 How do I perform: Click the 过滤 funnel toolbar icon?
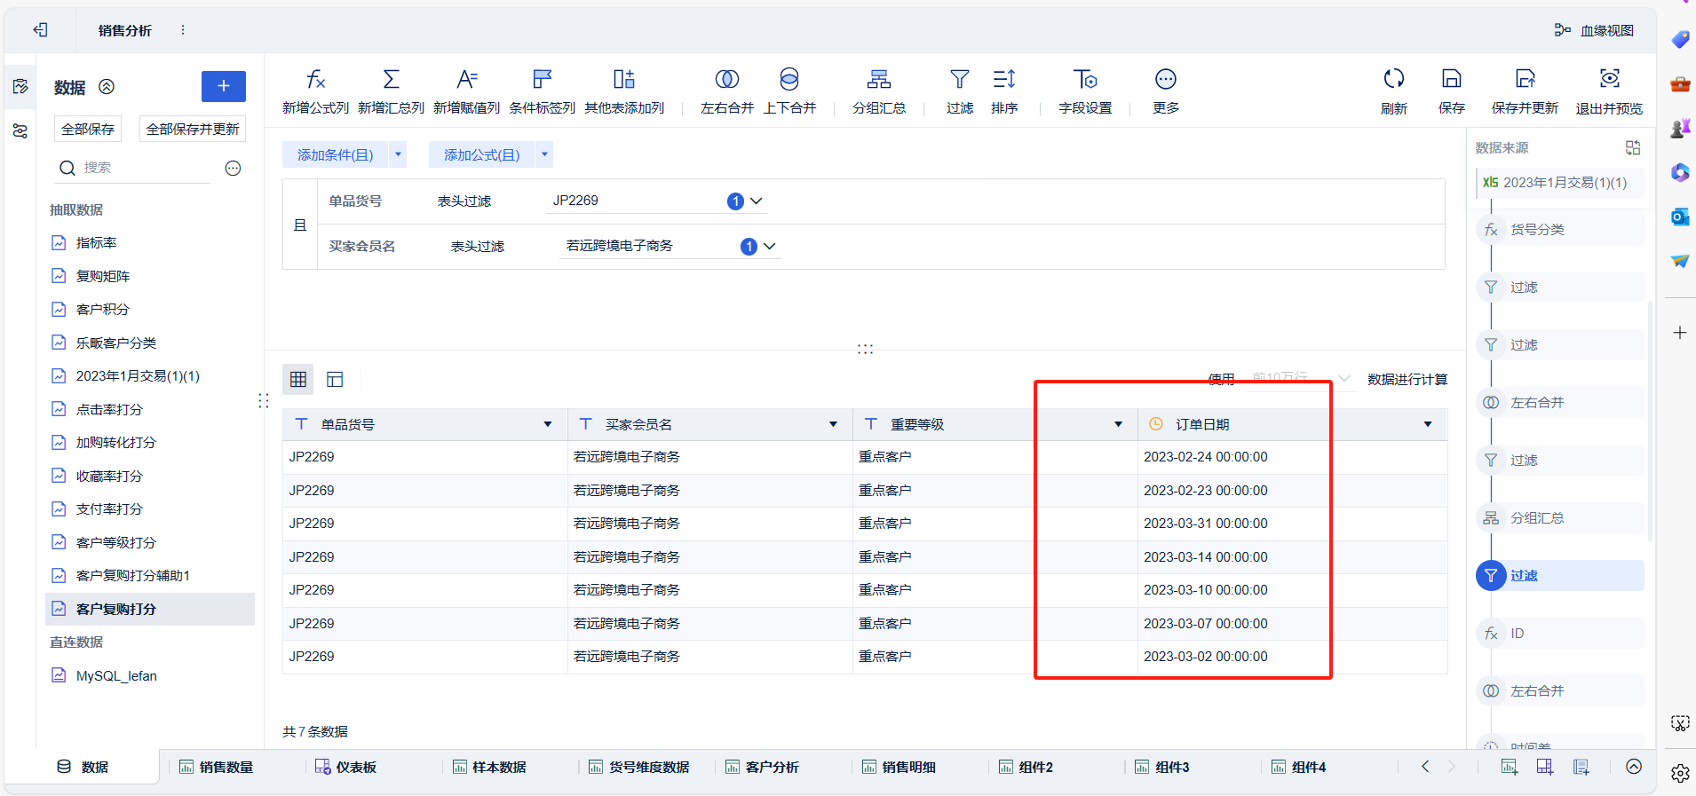click(x=960, y=79)
